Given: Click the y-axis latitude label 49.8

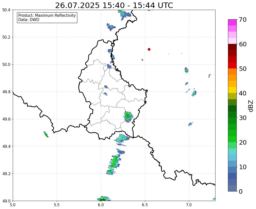Looking at the screenshot, I should pyautogui.click(x=6, y=92).
